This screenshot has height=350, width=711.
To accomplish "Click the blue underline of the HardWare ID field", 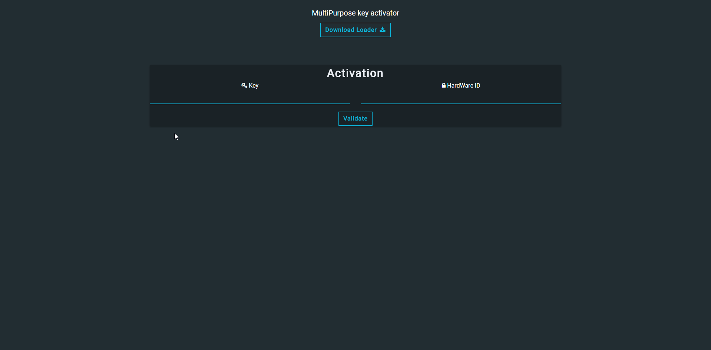I will (461, 104).
